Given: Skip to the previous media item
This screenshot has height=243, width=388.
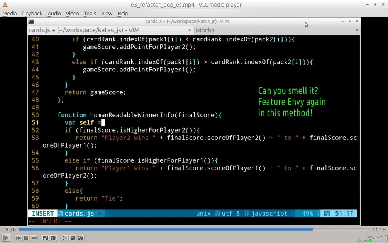Looking at the screenshot, I should 18,238.
